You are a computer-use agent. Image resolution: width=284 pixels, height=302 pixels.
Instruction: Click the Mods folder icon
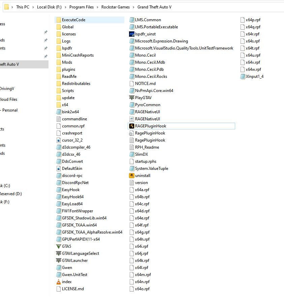[59, 62]
